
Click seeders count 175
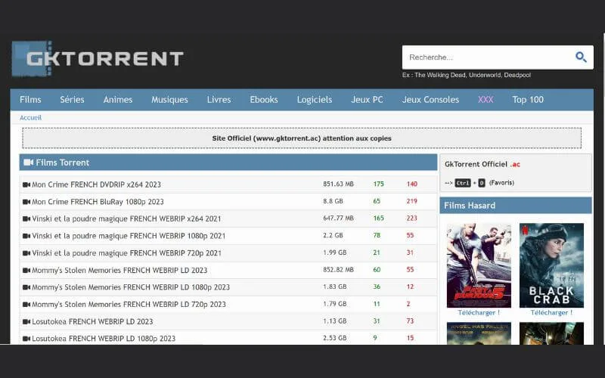click(x=379, y=184)
